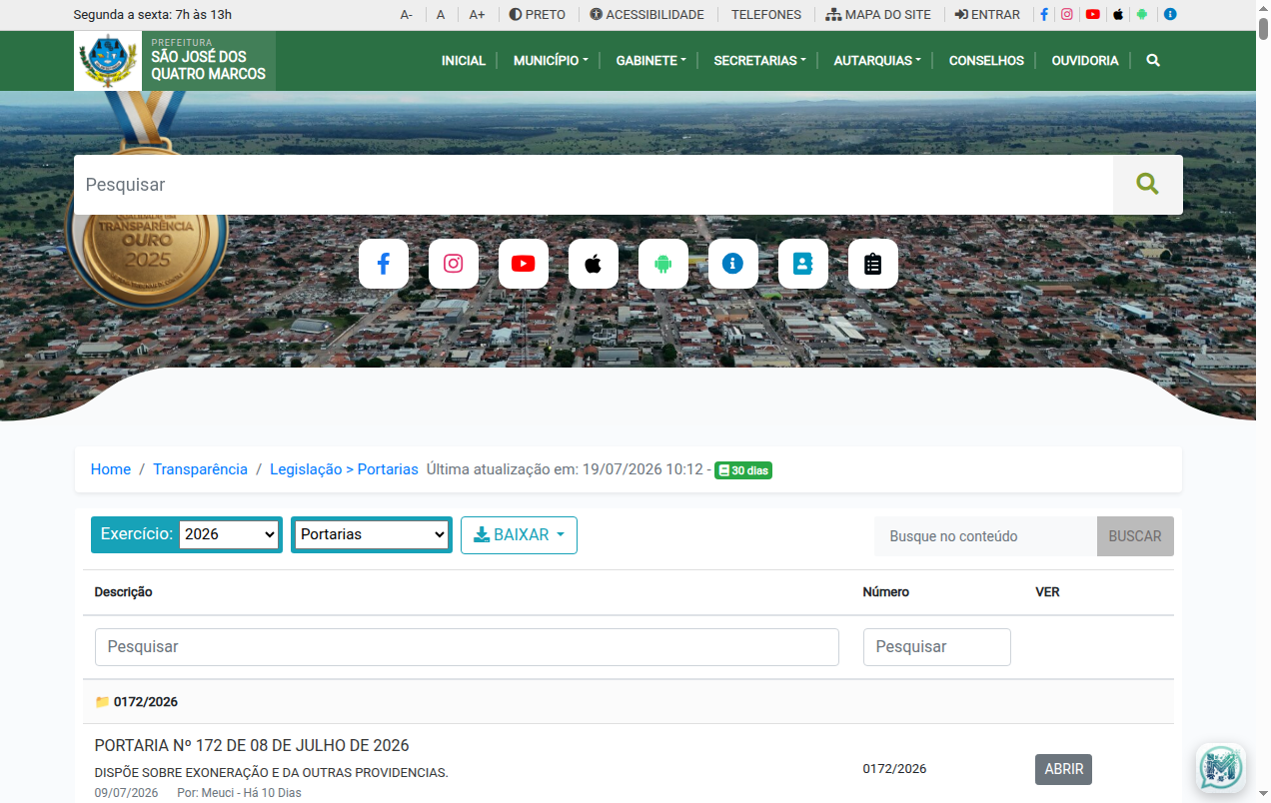The height and width of the screenshot is (803, 1271).
Task: Click the Descrição column header
Action: pyautogui.click(x=123, y=592)
